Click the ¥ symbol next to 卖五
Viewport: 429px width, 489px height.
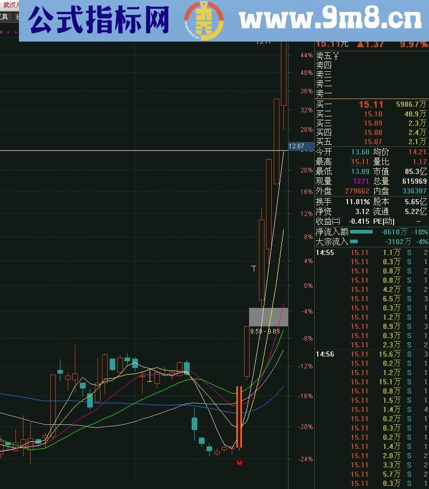click(x=336, y=56)
